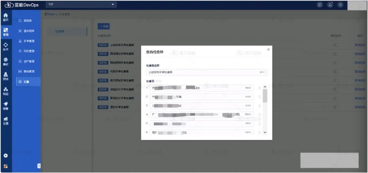Click the action link for 单元测试评审检查单 row
Image resolution: width=368 pixels, height=173 pixels.
click(360, 81)
